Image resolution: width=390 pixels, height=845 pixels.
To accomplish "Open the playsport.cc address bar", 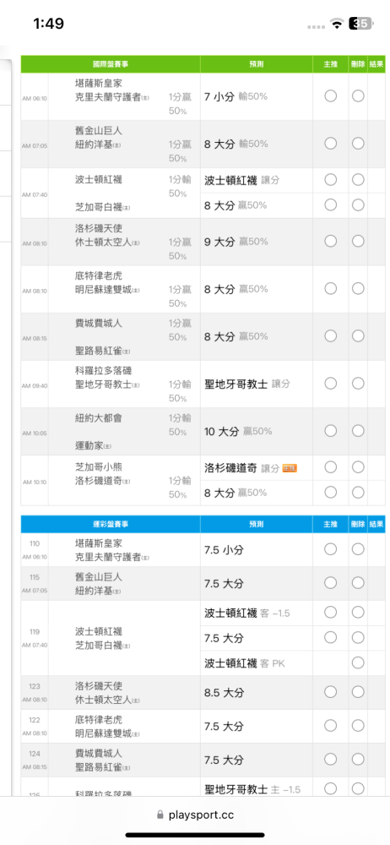I will point(195,815).
